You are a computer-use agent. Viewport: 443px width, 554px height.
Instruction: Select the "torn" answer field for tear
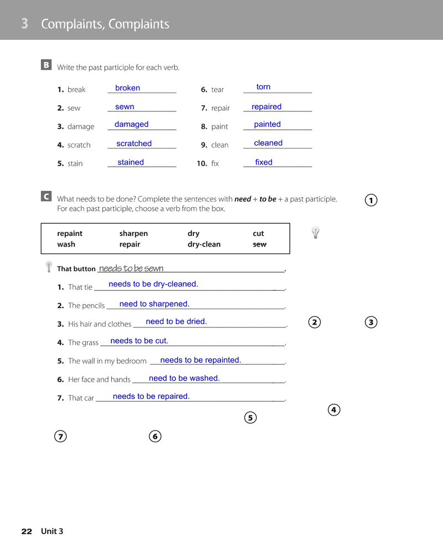point(277,88)
